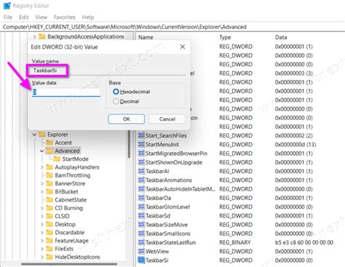Select the StartMode folder icon
The image size is (345, 267).
coord(57,159)
